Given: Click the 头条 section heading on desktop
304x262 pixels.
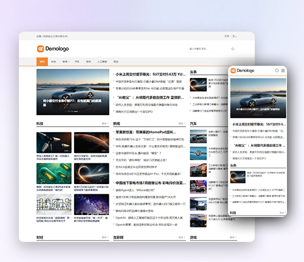Looking at the screenshot, I should click(x=193, y=72).
